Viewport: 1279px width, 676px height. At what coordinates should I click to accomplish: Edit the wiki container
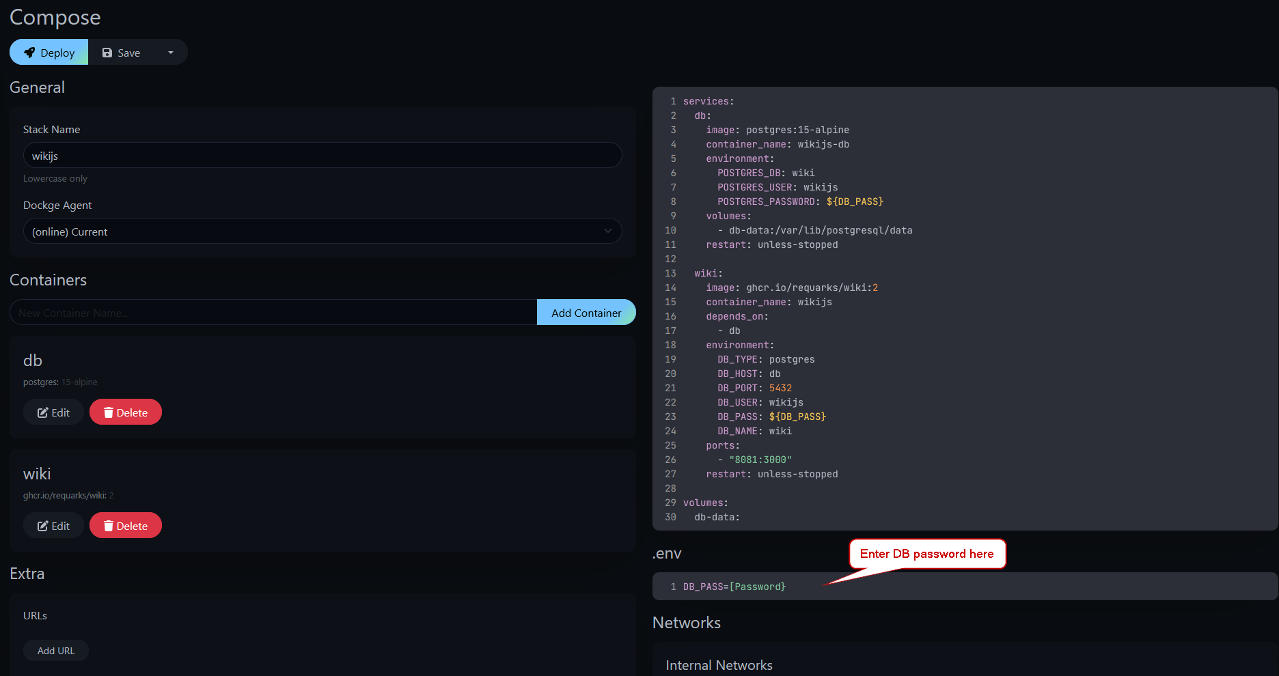pyautogui.click(x=53, y=526)
